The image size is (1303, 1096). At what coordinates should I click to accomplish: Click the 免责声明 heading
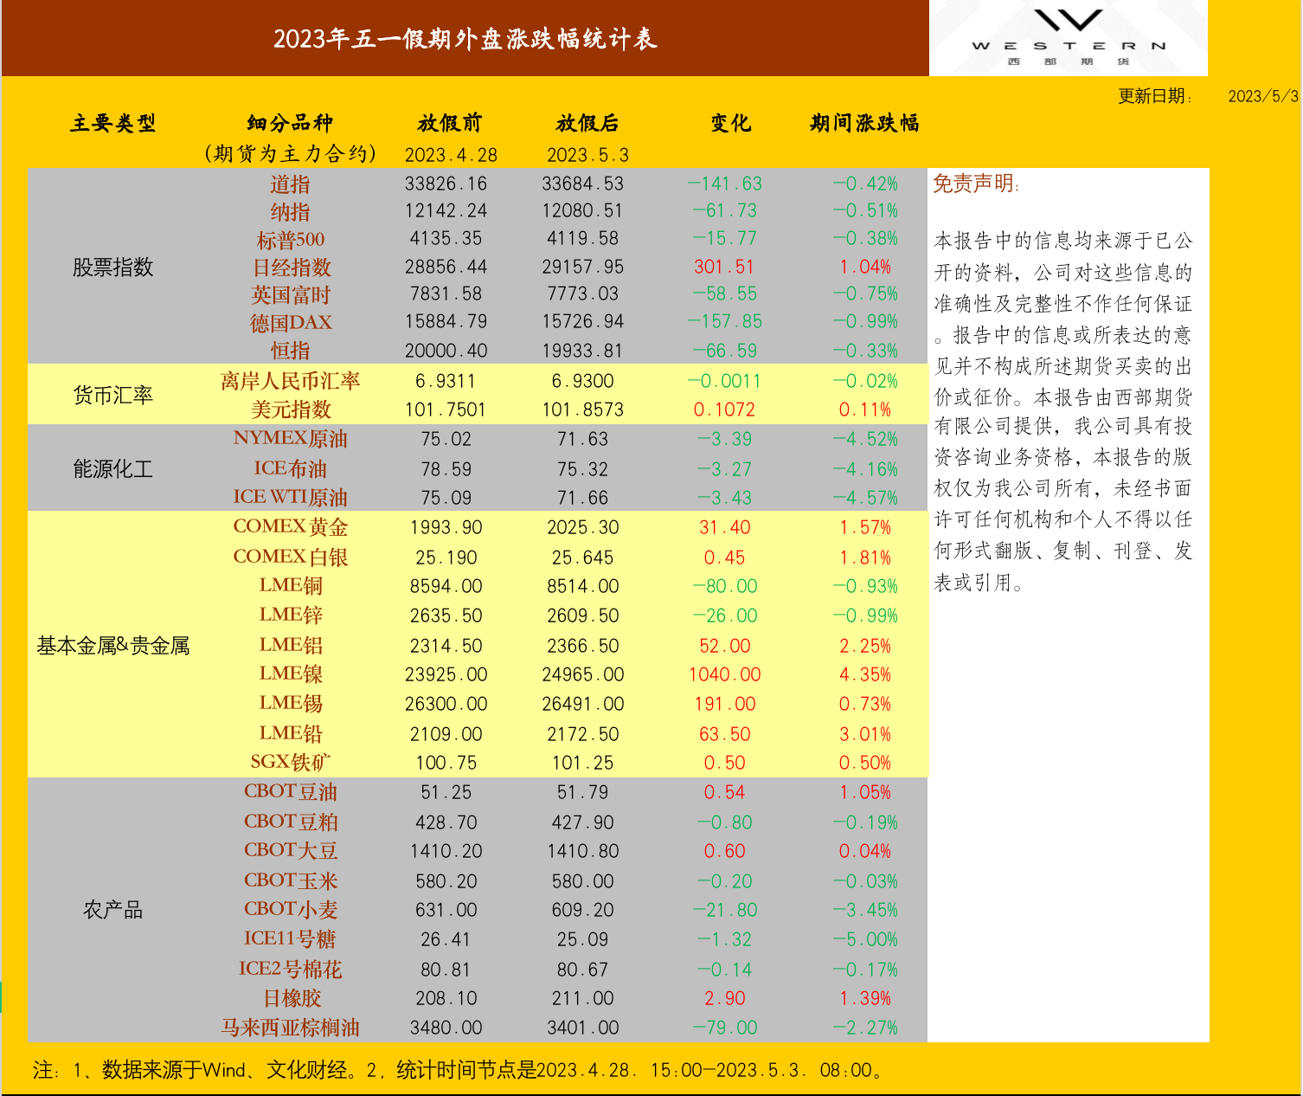(976, 184)
